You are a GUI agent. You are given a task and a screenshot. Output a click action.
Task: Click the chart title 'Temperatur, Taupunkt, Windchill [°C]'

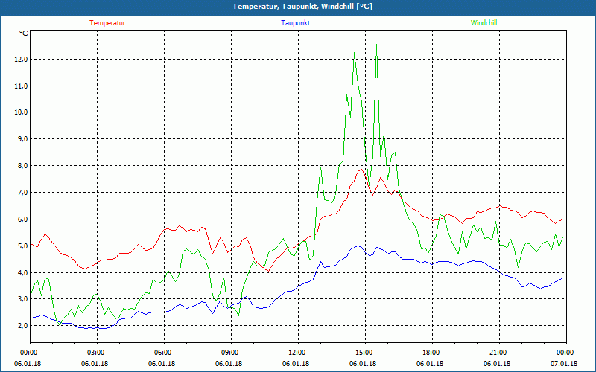[x=302, y=7]
